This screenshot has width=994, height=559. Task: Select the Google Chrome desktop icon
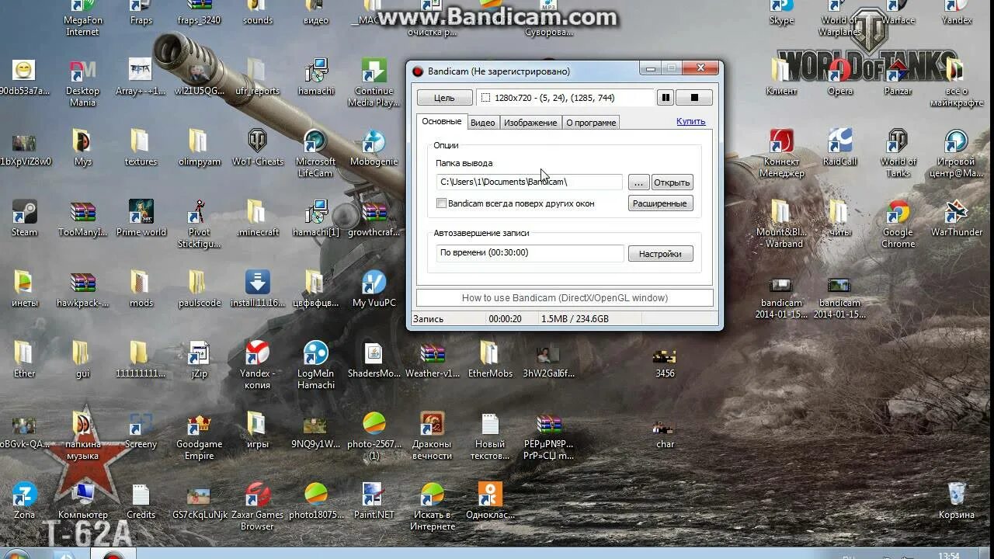pos(898,224)
